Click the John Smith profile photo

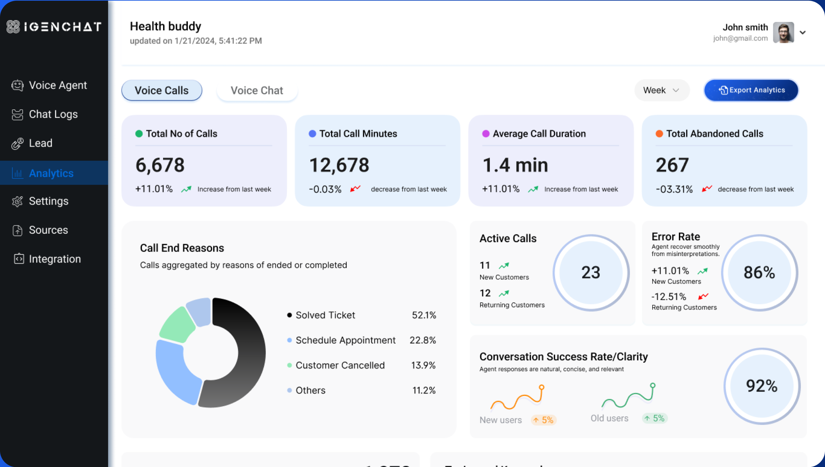[x=783, y=32]
